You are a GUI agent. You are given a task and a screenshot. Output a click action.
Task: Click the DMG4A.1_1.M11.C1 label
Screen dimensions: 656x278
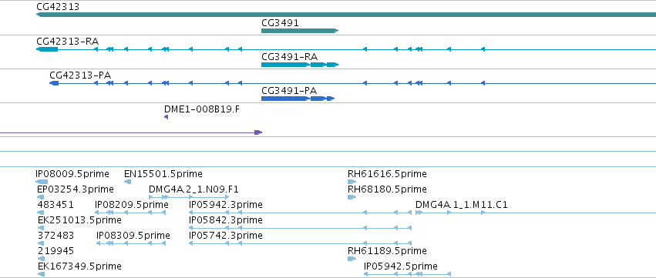tap(462, 205)
